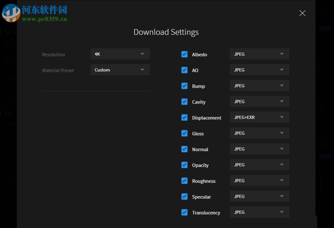Disable the Gloss map checkbox
The image size is (334, 228).
point(184,133)
